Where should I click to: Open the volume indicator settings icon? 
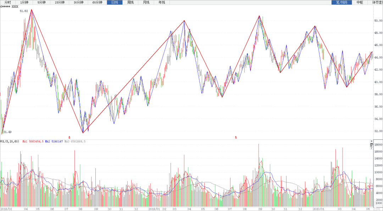coord(372,145)
